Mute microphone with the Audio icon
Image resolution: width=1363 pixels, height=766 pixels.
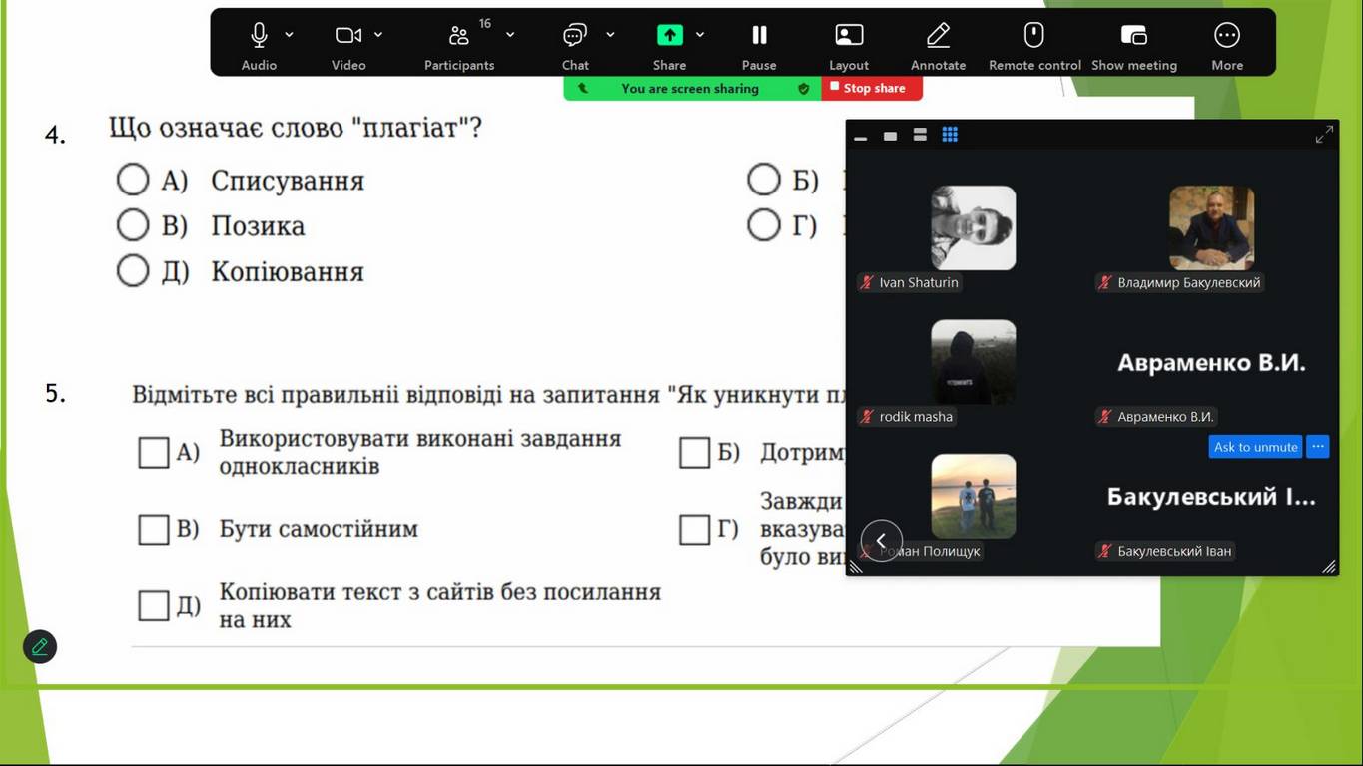coord(259,36)
